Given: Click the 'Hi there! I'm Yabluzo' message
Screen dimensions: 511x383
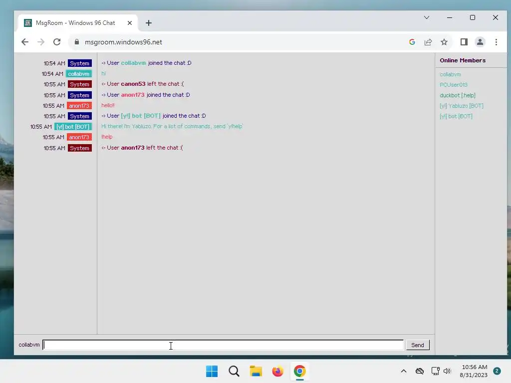Looking at the screenshot, I should 172,126.
